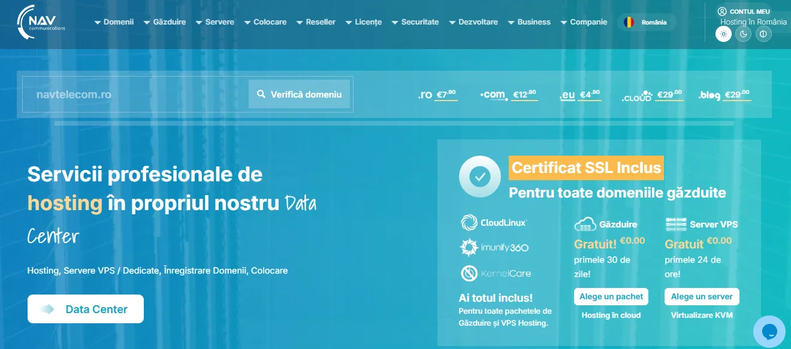Click the arrow icon on Data Center button
Viewport: 791px width, 349px height.
click(48, 309)
